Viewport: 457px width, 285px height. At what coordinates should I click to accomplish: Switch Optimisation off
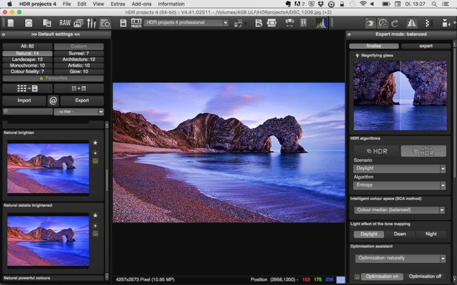(x=426, y=276)
